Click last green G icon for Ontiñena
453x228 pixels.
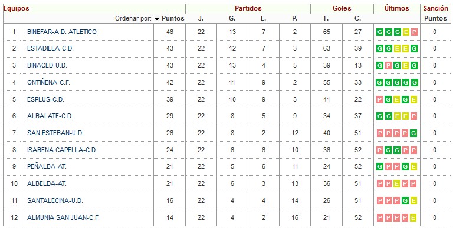coord(414,83)
